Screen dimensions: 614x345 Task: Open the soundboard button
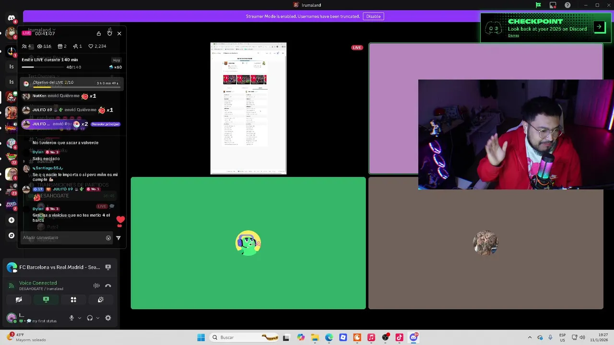101,299
